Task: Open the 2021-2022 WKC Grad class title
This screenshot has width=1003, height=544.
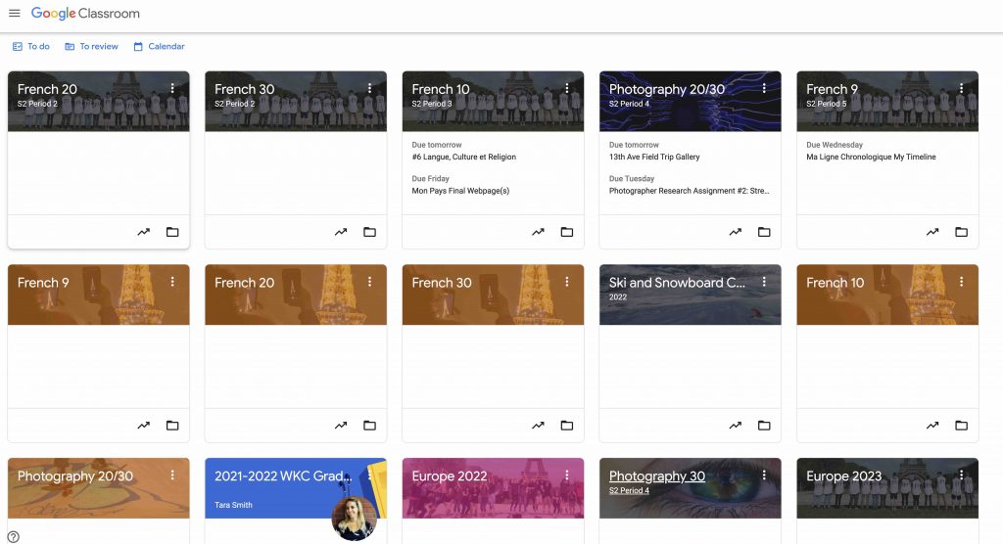Action: pyautogui.click(x=283, y=476)
